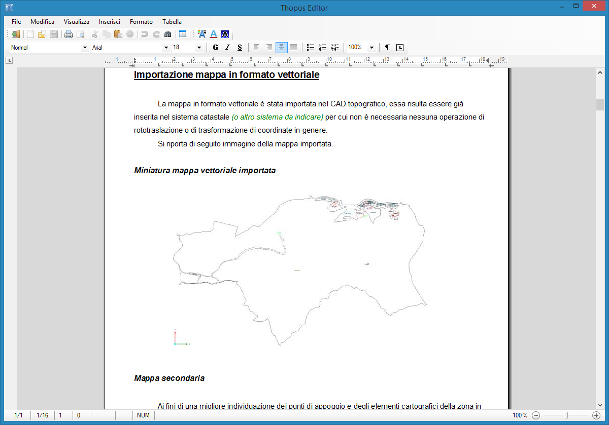Click the 'Mappa secondaria' subheading
The image size is (609, 425).
pyautogui.click(x=170, y=378)
